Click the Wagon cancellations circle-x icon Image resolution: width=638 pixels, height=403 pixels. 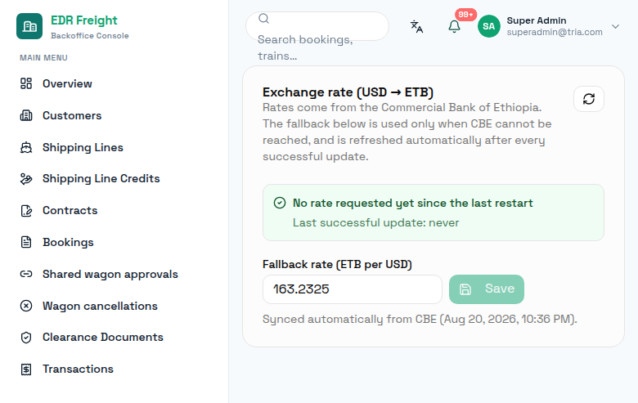click(x=26, y=306)
